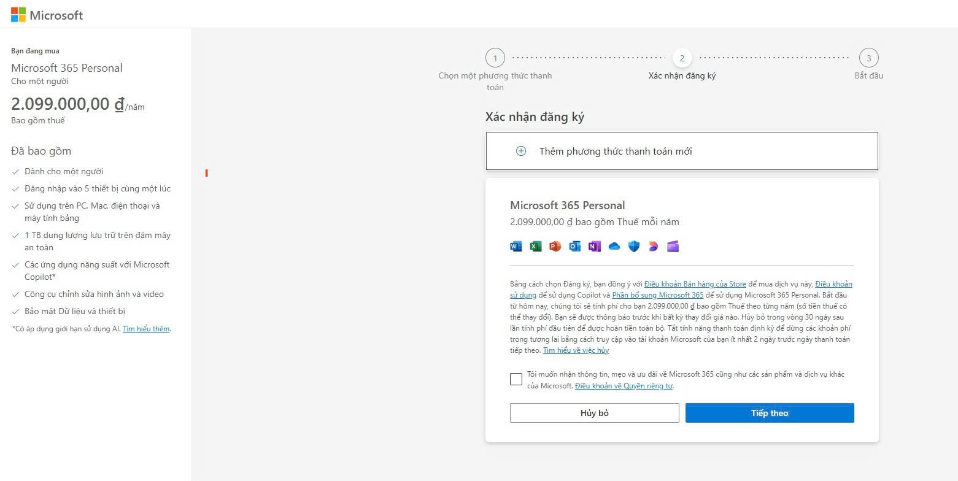958x481 pixels.
Task: Click the Tiếp theo button
Action: coord(770,413)
